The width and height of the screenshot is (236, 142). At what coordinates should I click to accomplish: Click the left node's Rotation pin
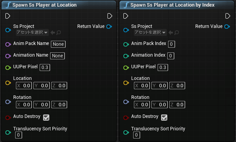point(8,102)
